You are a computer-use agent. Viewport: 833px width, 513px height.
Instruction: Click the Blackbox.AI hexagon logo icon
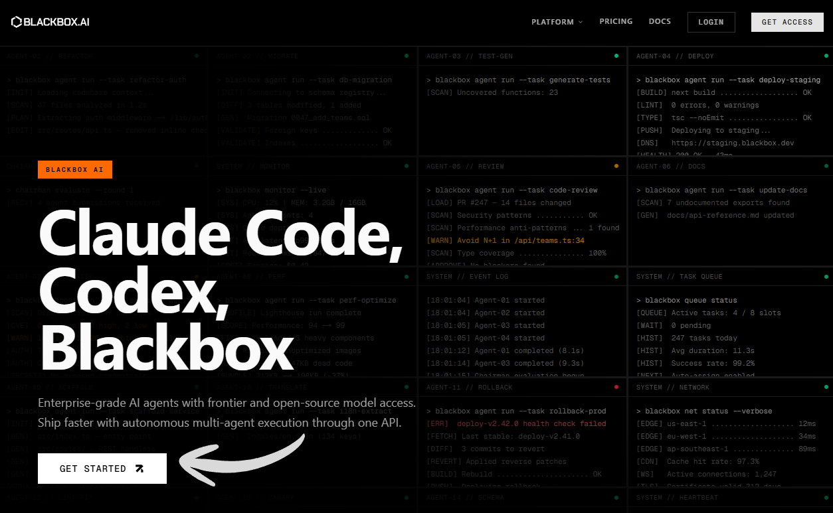coord(17,22)
